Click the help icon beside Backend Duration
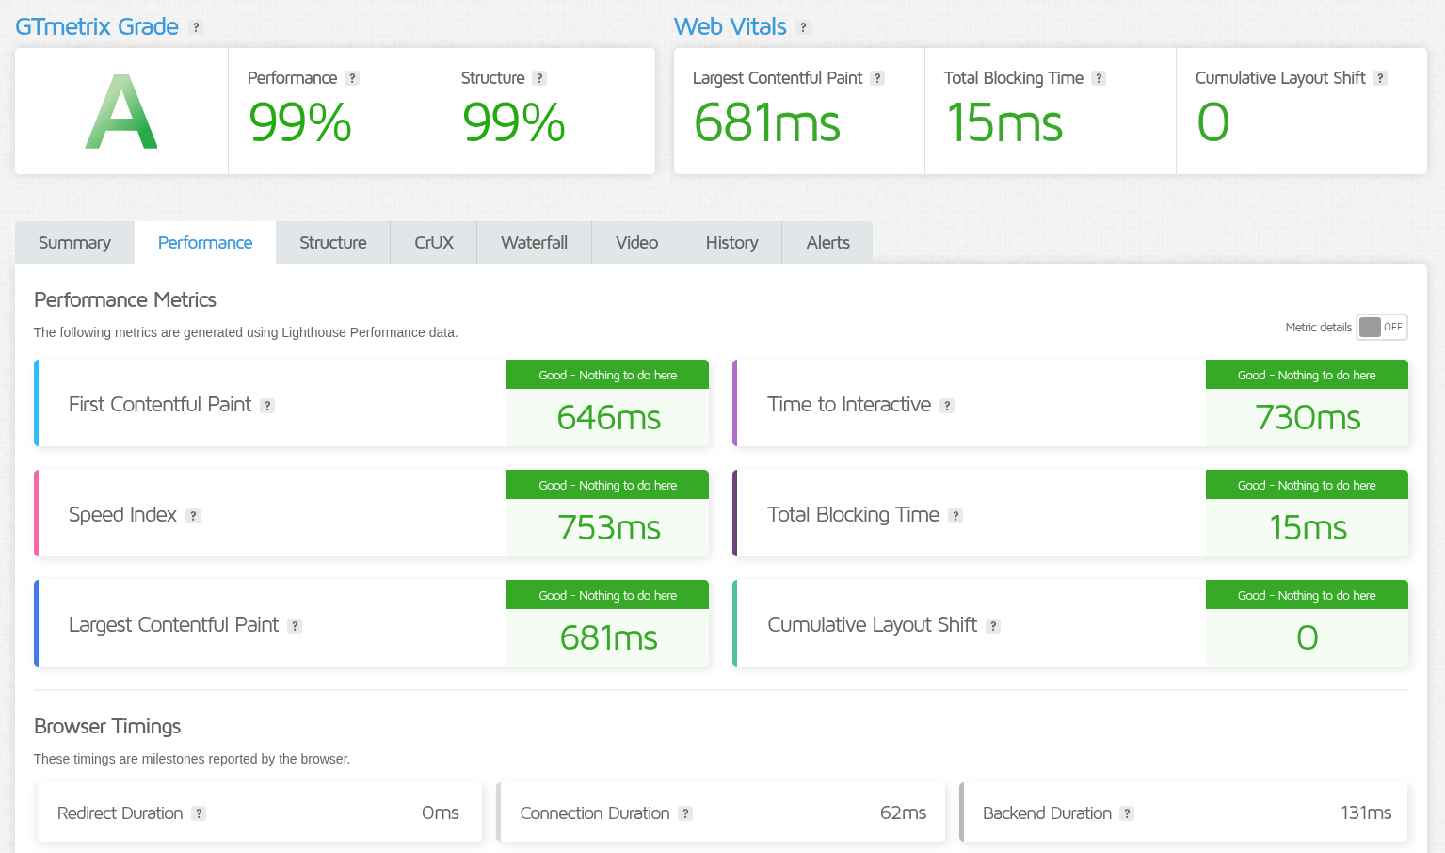Viewport: 1445px width, 853px height. (x=1127, y=813)
